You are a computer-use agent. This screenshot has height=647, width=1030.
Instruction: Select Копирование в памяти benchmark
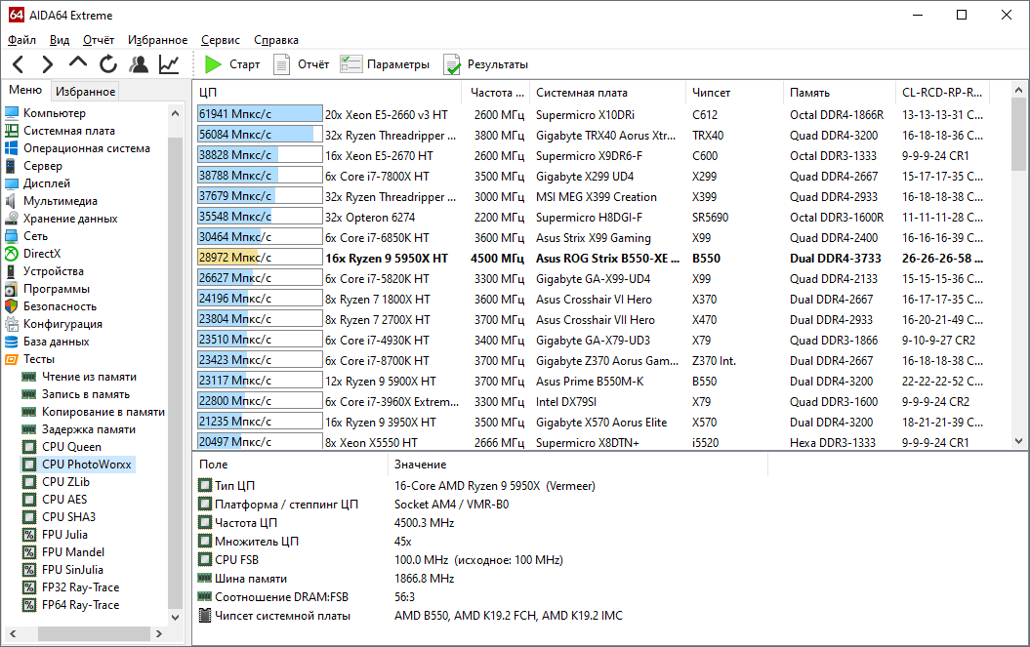pos(103,412)
